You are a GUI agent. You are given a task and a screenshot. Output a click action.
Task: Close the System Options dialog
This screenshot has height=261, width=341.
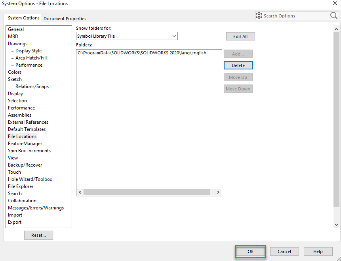(x=335, y=4)
